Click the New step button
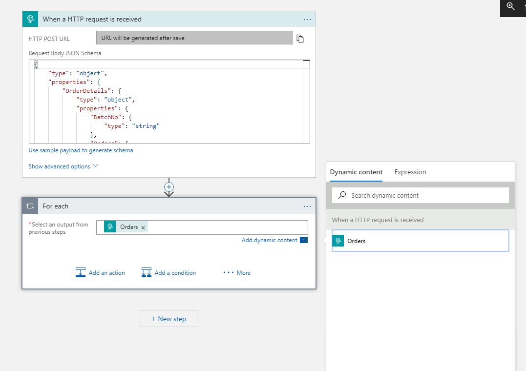526x371 pixels. coord(168,319)
